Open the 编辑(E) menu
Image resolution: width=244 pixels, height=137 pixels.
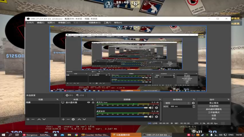(41, 23)
